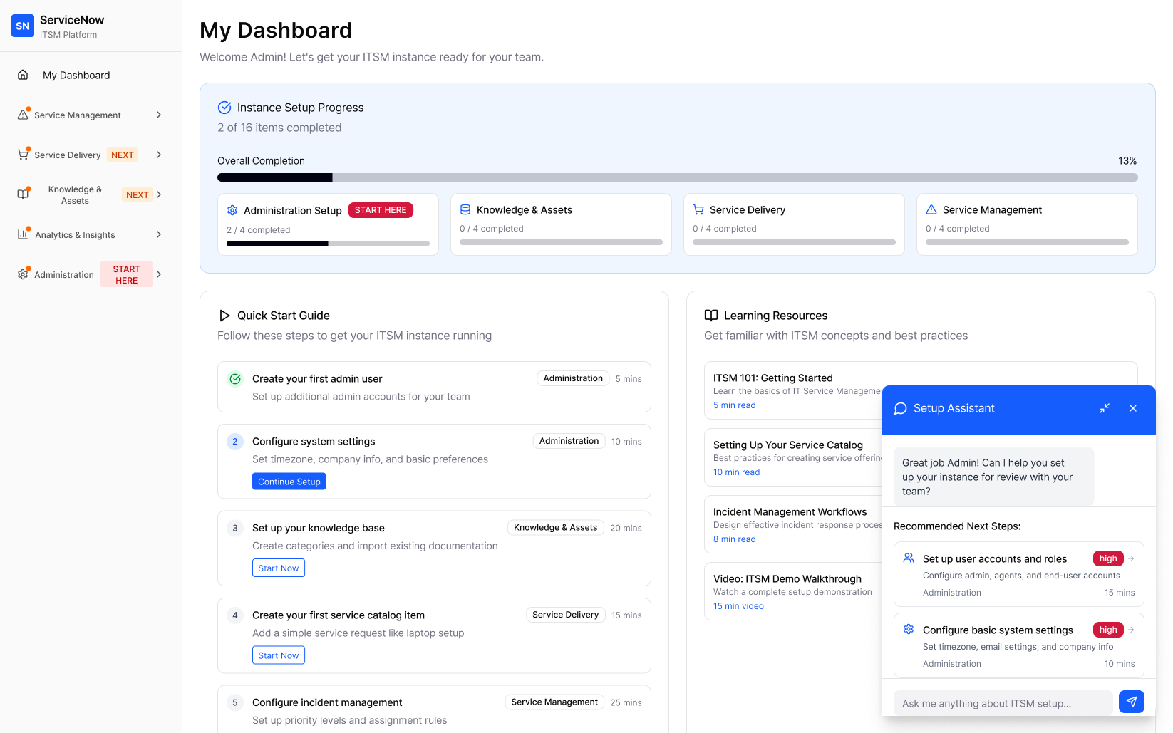Close the Setup Assistant chat
Viewport: 1173px width, 733px height.
[x=1133, y=408]
